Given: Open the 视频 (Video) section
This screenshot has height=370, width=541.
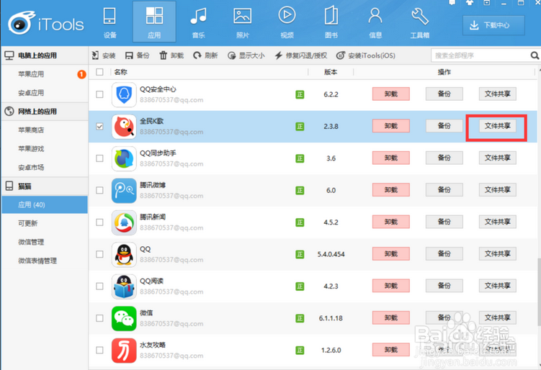Looking at the screenshot, I should point(287,23).
